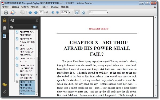Viewport: 160px width, 100px height.
Task: Open the zoom percentage dropdown
Action: (x=70, y=12)
